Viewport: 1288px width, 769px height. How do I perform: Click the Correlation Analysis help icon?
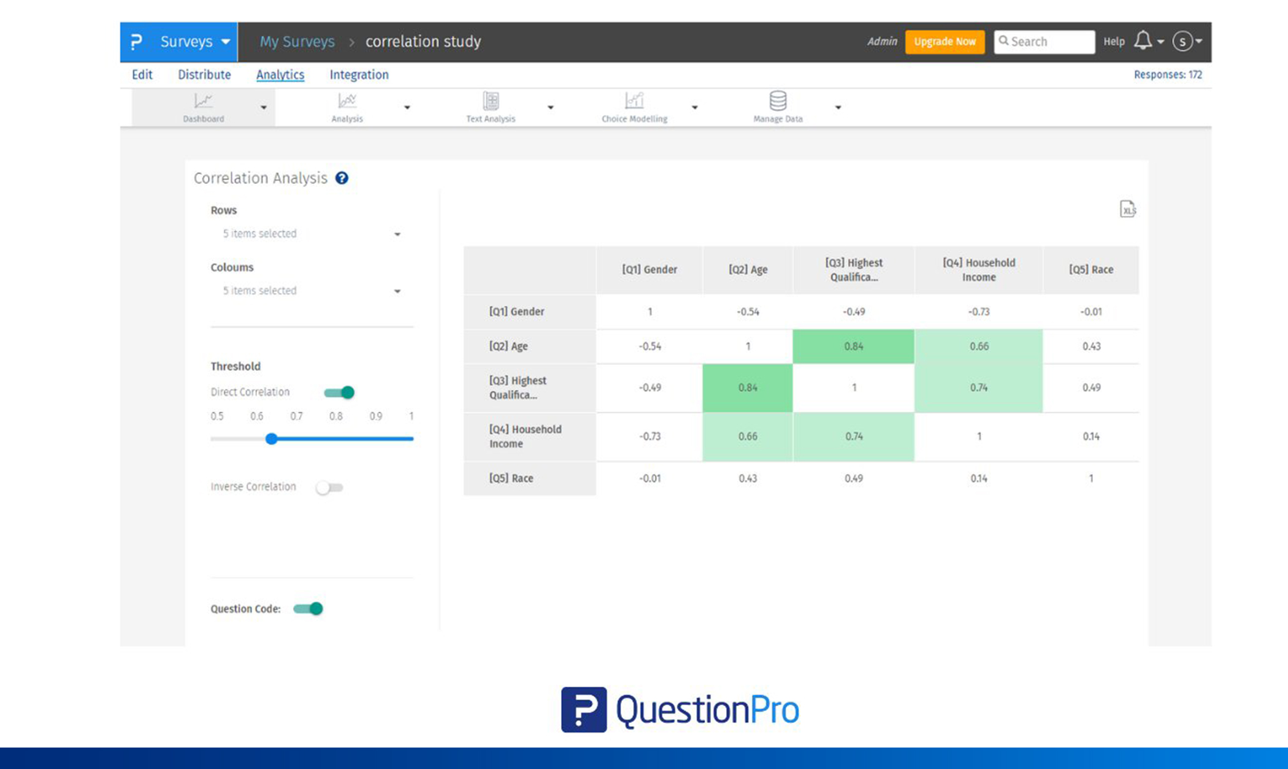(x=342, y=178)
